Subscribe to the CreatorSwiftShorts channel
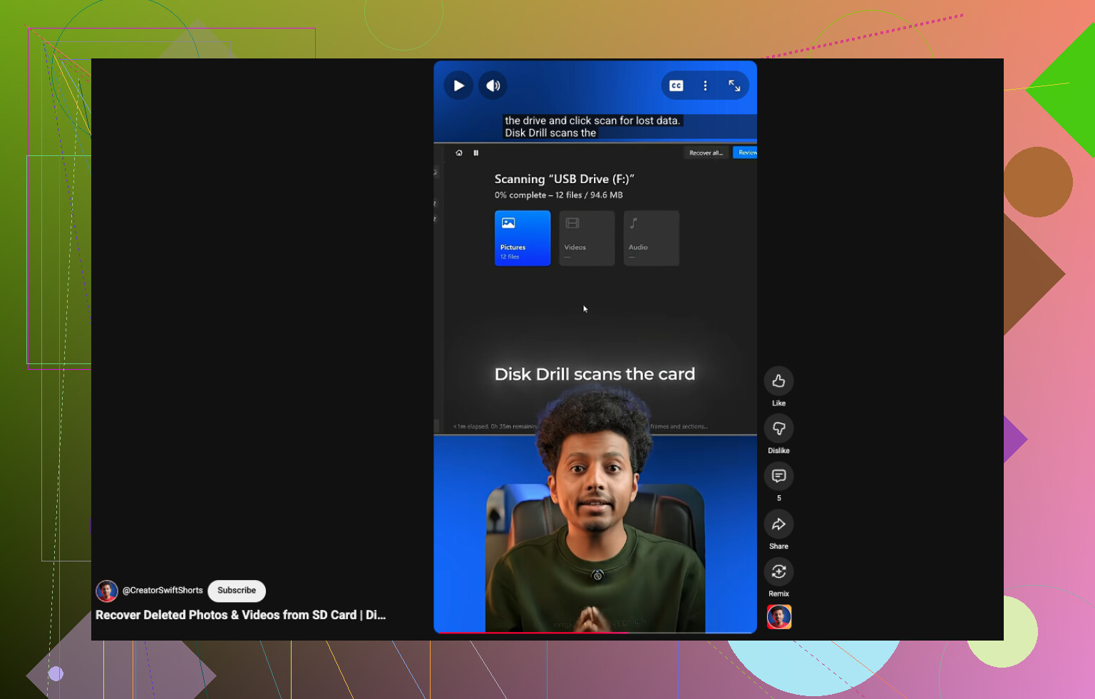This screenshot has width=1095, height=699. [237, 591]
